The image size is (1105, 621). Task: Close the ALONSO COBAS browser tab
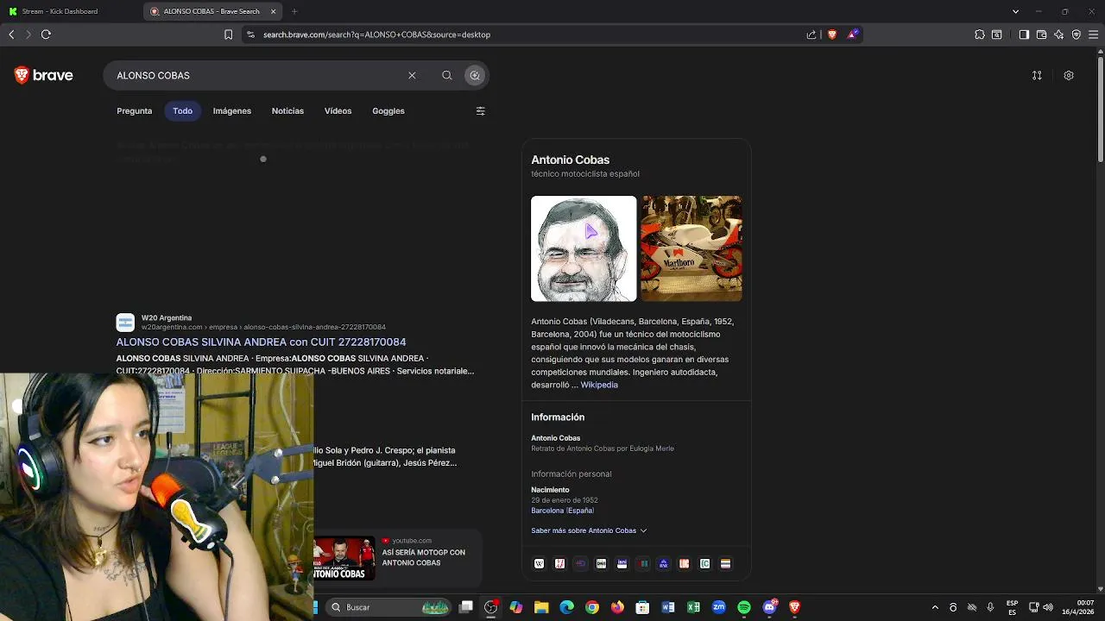coord(273,11)
